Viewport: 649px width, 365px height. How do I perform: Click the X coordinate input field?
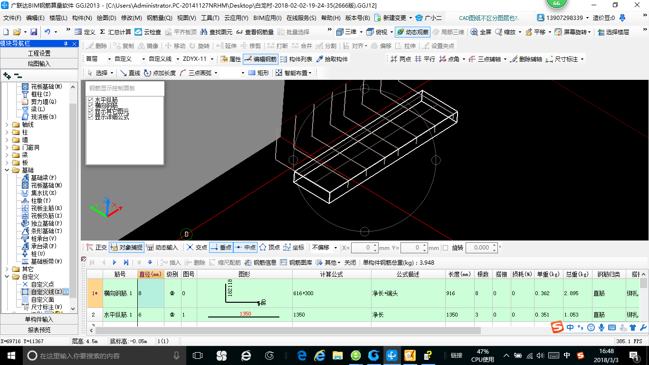(x=364, y=248)
